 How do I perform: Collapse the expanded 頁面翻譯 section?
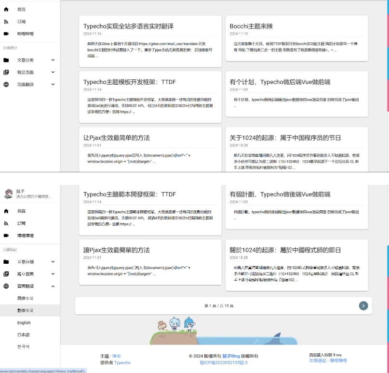[53, 286]
